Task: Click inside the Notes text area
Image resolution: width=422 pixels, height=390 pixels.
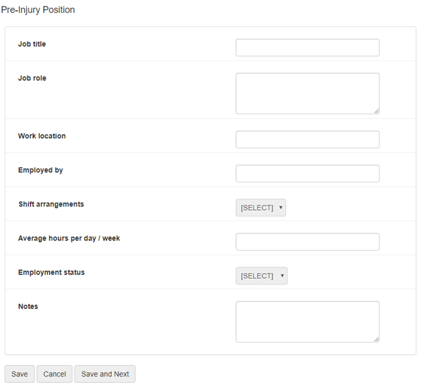Action: coord(307,321)
